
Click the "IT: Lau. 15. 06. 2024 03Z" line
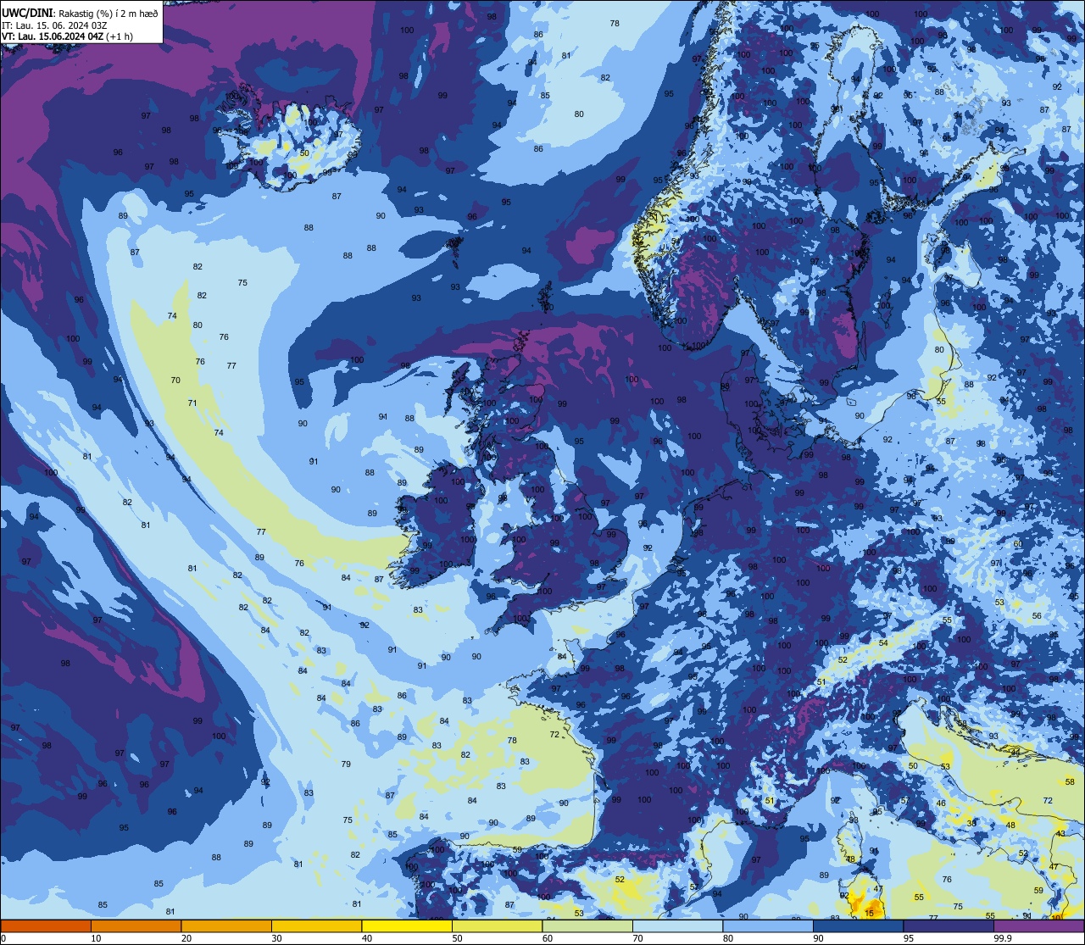tap(55, 25)
